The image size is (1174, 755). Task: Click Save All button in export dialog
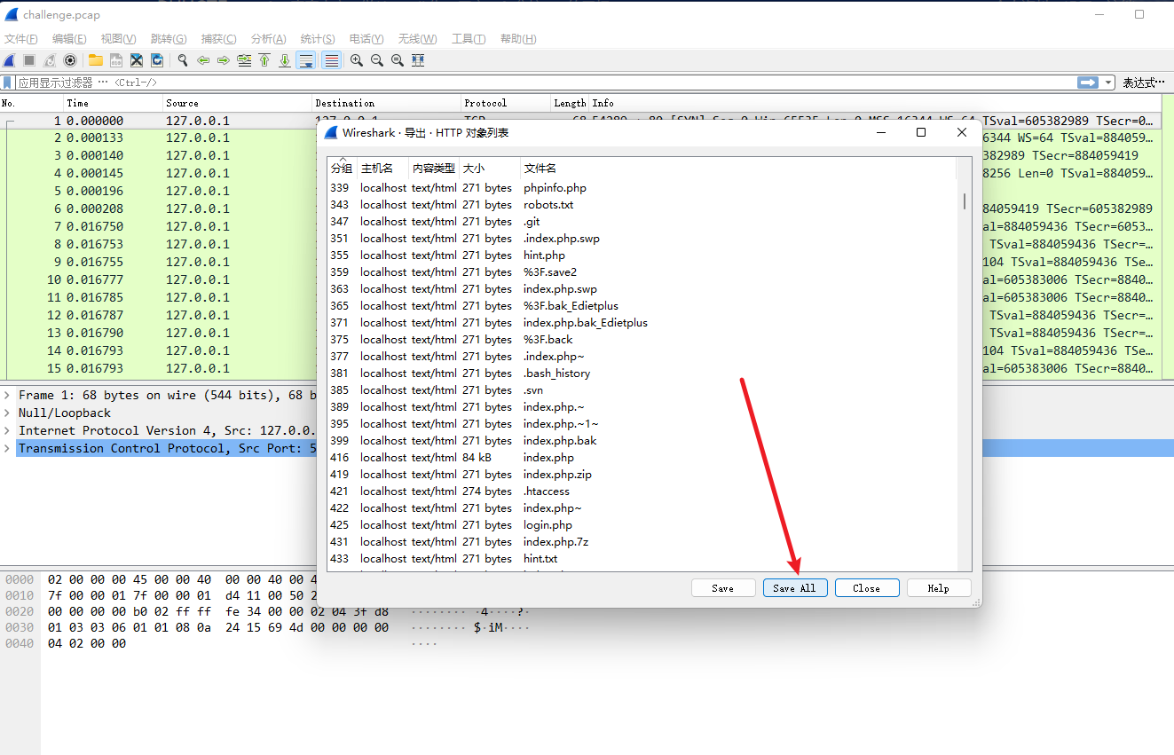pos(795,588)
